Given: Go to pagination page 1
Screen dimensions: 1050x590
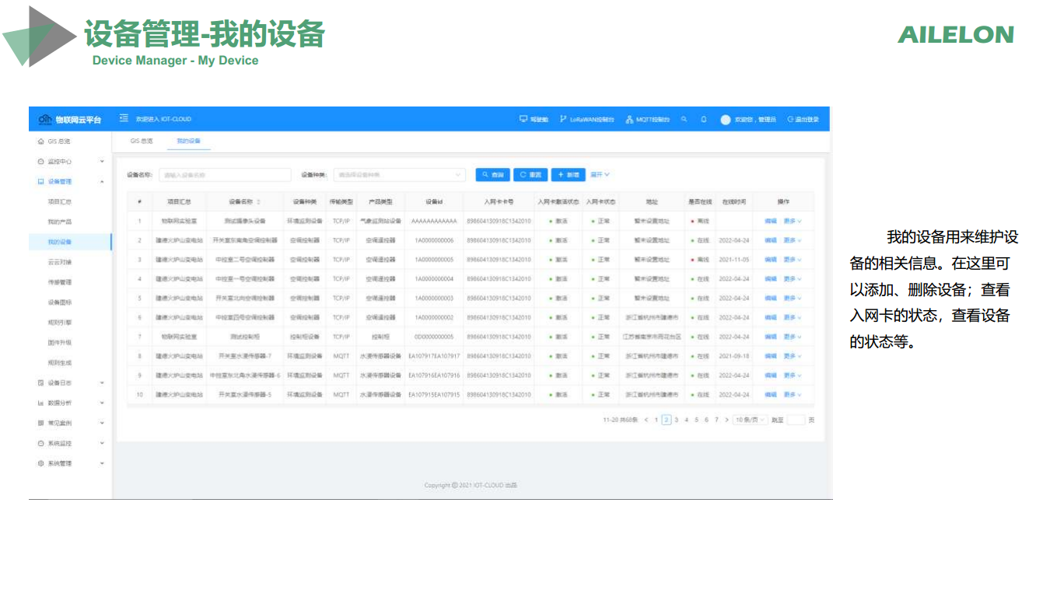Looking at the screenshot, I should (x=656, y=420).
